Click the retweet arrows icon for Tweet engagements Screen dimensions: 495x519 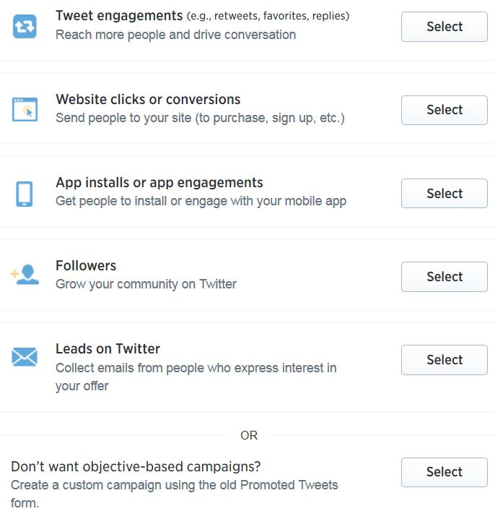pyautogui.click(x=25, y=27)
